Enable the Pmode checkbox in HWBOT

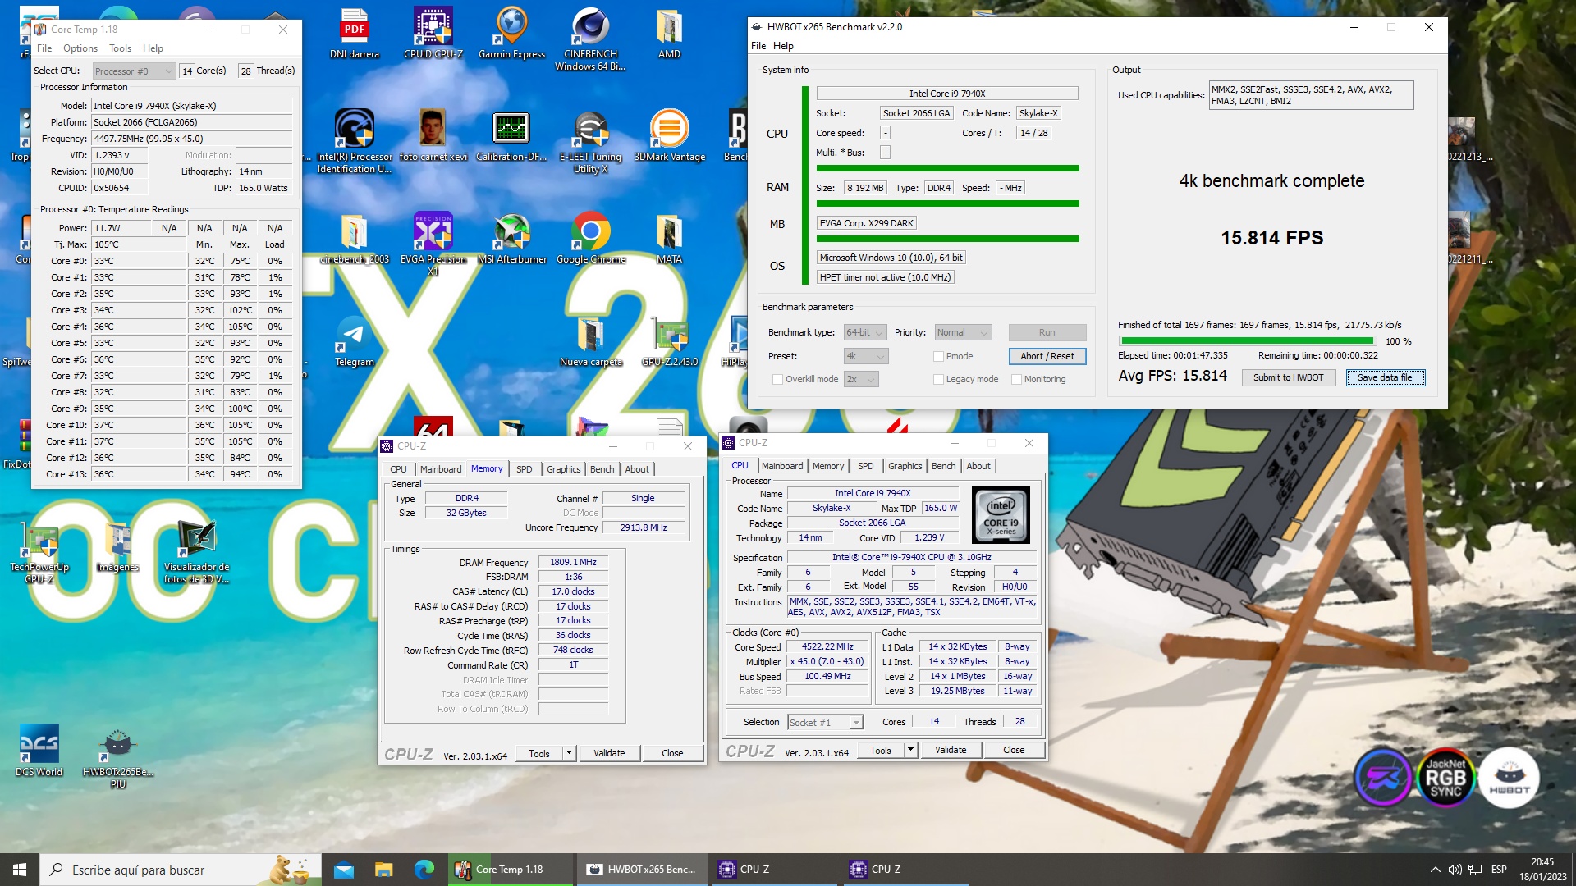(938, 356)
